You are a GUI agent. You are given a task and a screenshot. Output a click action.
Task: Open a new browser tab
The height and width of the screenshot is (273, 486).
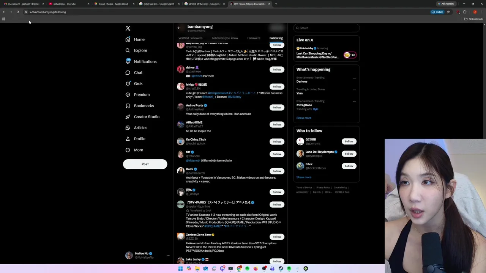coord(276,4)
